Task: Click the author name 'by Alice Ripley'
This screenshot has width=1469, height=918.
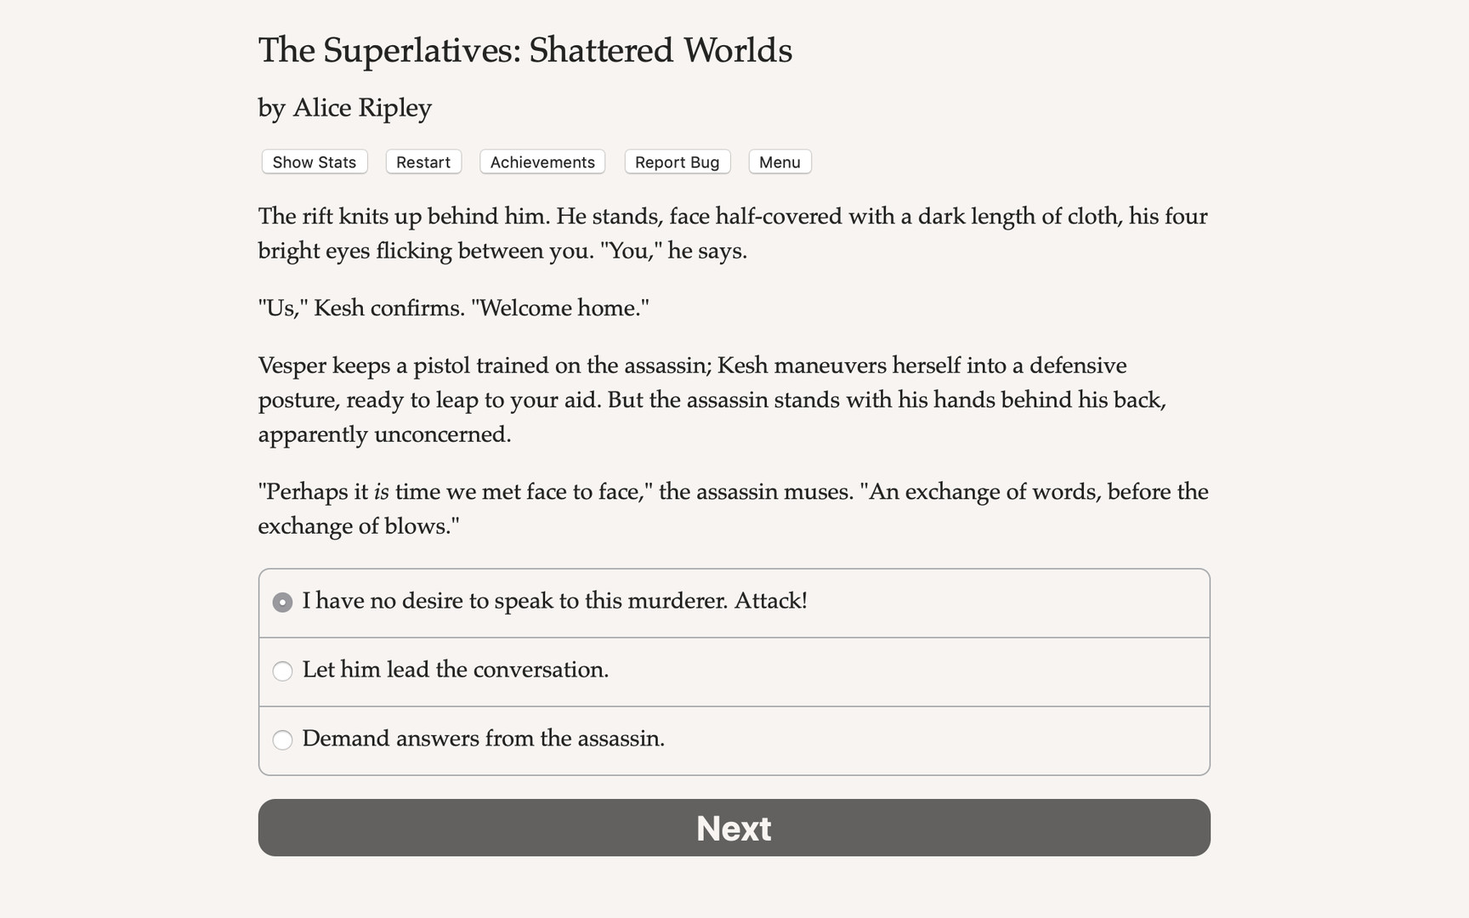Action: [344, 108]
